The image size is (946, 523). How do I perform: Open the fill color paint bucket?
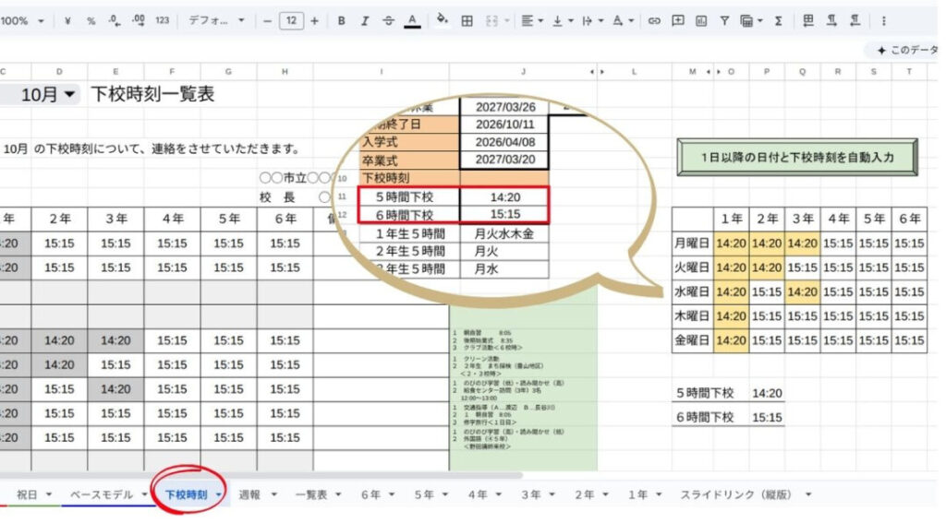coord(442,20)
